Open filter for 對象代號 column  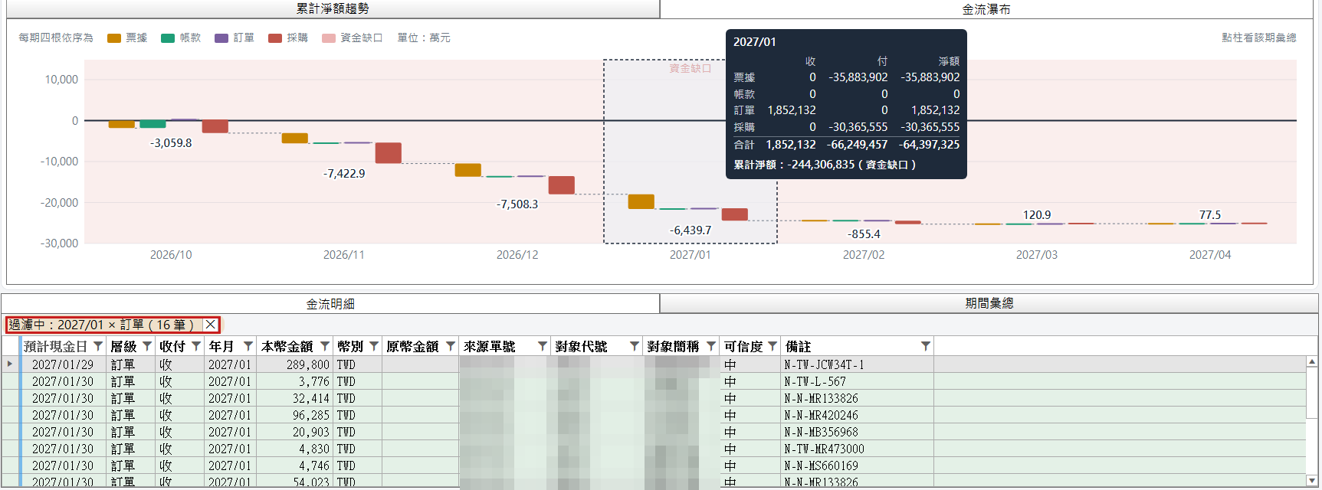(635, 347)
